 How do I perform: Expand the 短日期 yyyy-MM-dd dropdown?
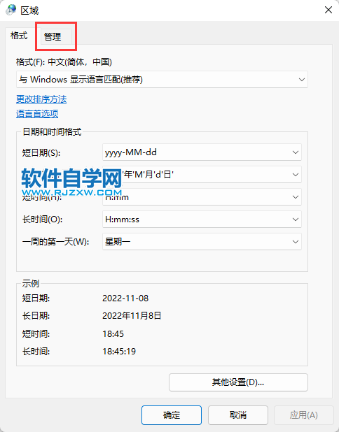(202, 152)
